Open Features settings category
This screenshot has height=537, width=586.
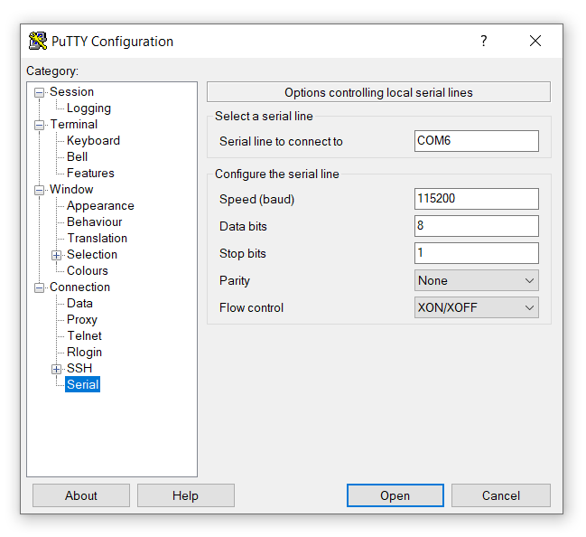[x=90, y=174]
